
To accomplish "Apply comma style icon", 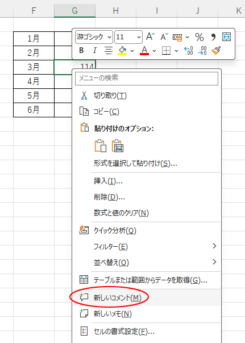I will click(213, 37).
